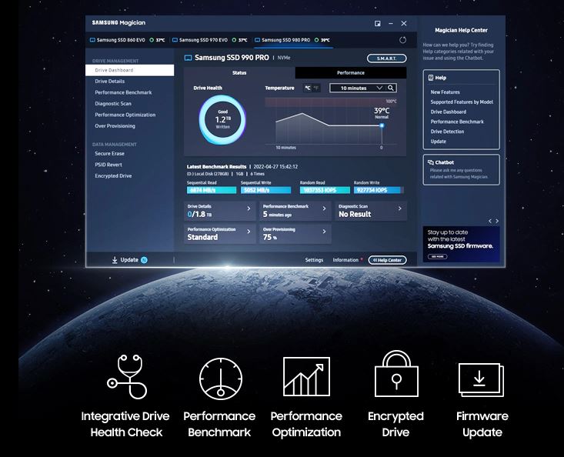Click next banner arrow in Help Center
The image size is (564, 457).
497,221
